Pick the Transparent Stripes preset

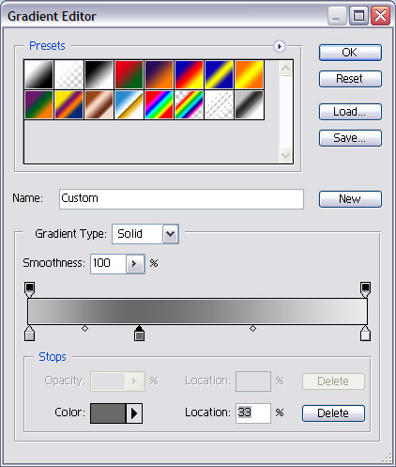tap(219, 105)
